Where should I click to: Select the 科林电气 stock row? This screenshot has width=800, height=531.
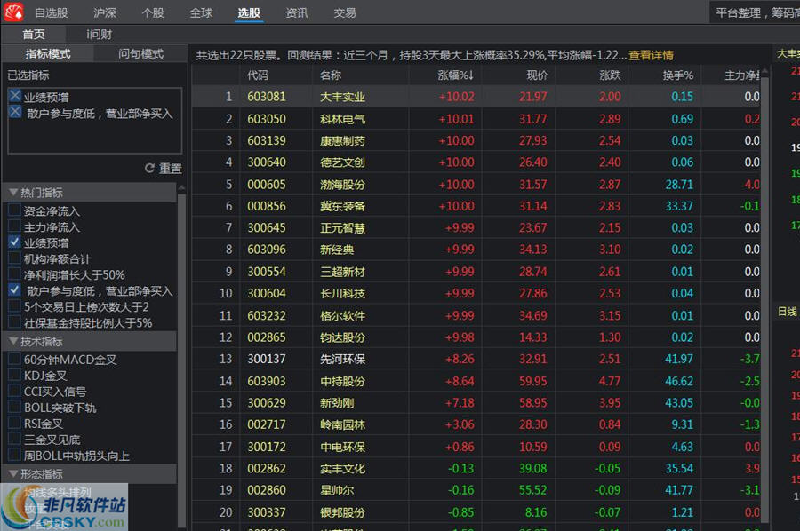coord(342,119)
